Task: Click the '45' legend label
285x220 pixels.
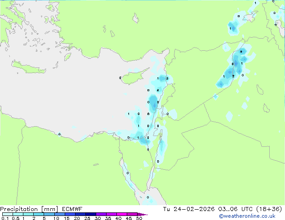Action: click(x=129, y=218)
